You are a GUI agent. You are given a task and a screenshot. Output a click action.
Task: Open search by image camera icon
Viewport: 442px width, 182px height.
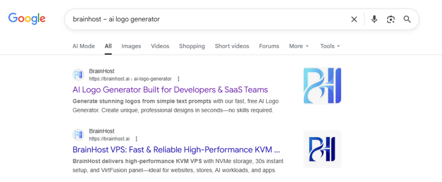391,19
